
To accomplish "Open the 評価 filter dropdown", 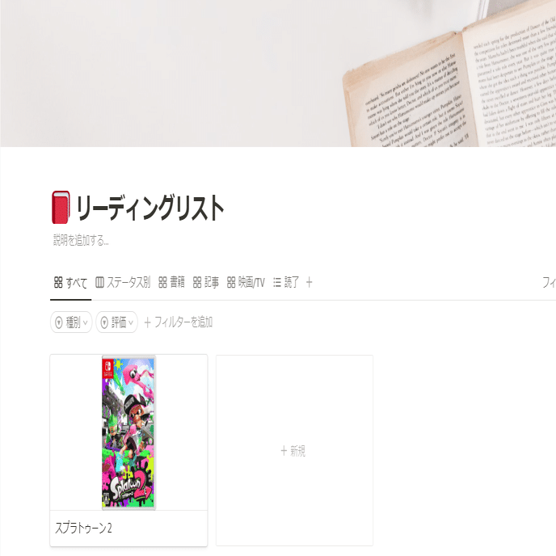I will click(116, 322).
